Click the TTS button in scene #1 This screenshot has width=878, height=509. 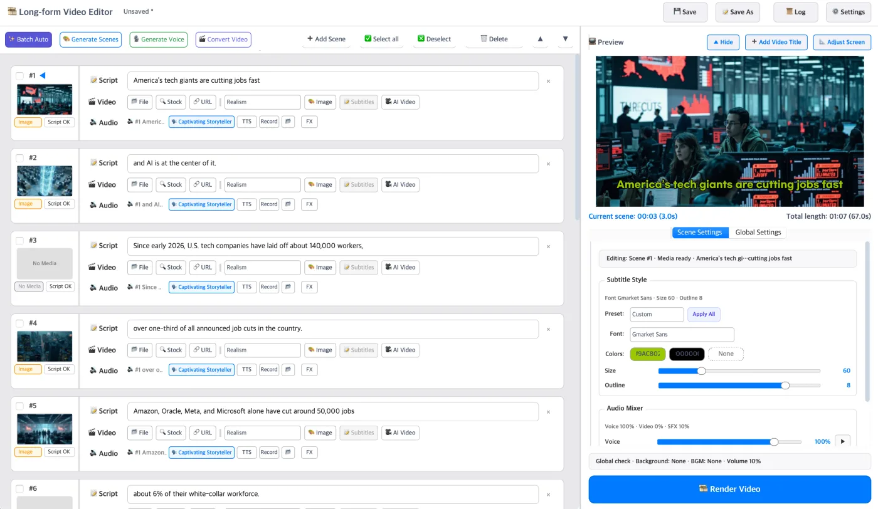click(246, 122)
